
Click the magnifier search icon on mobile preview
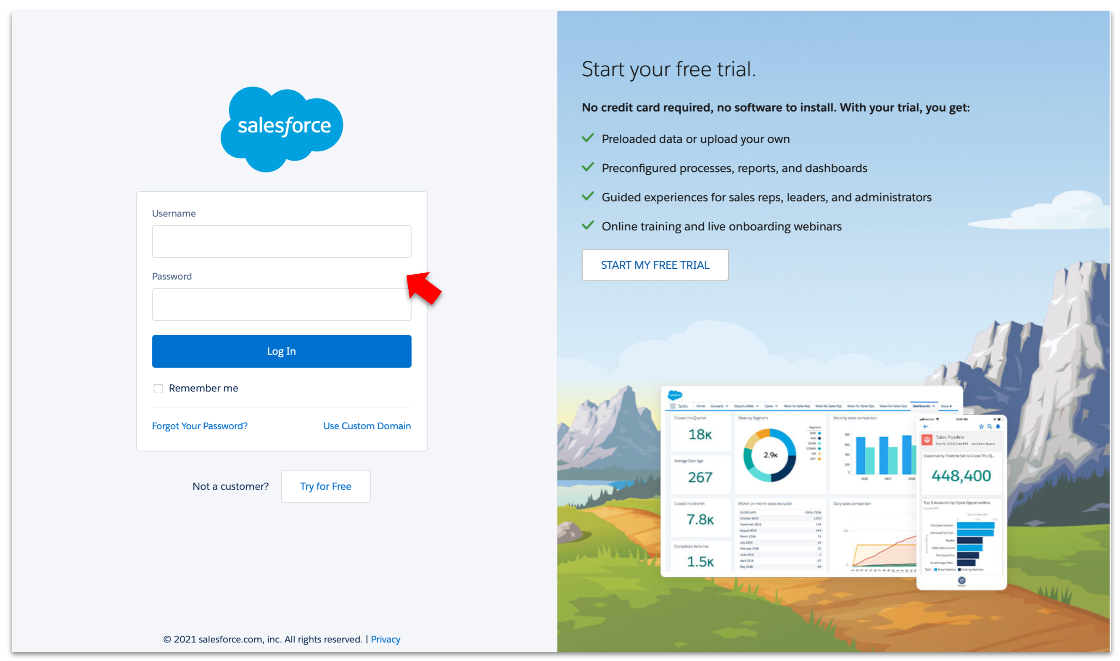[x=990, y=427]
